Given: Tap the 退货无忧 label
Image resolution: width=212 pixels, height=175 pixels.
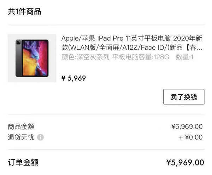Looking at the screenshot, I should [21, 137].
